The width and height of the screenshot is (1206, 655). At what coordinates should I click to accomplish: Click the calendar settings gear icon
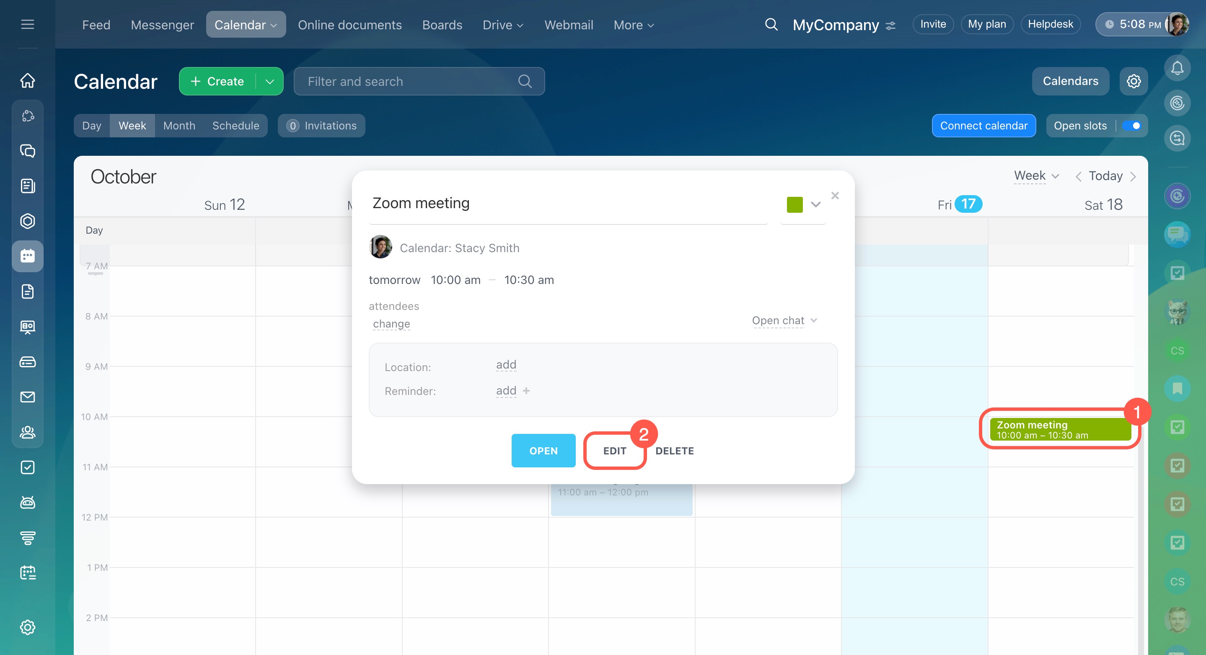pyautogui.click(x=1133, y=81)
